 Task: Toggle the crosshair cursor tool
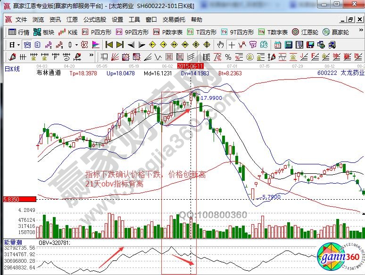tap(232, 45)
